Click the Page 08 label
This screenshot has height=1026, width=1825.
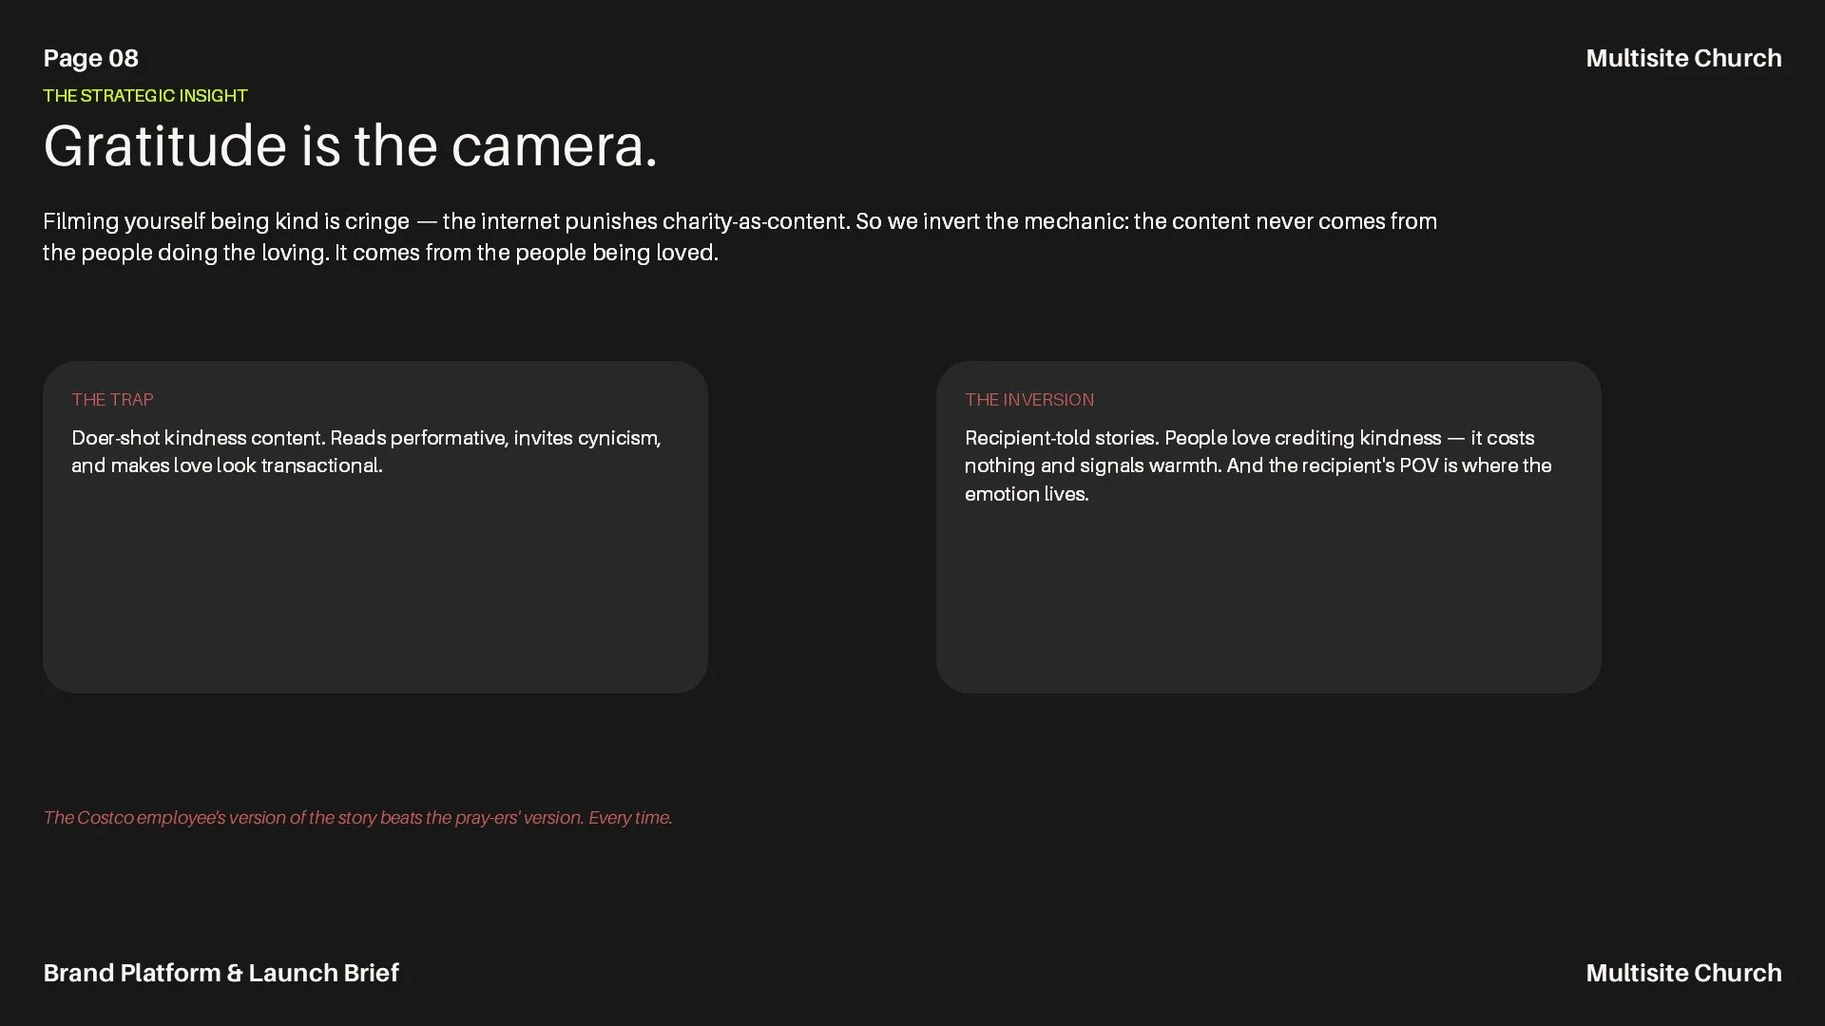(x=90, y=58)
